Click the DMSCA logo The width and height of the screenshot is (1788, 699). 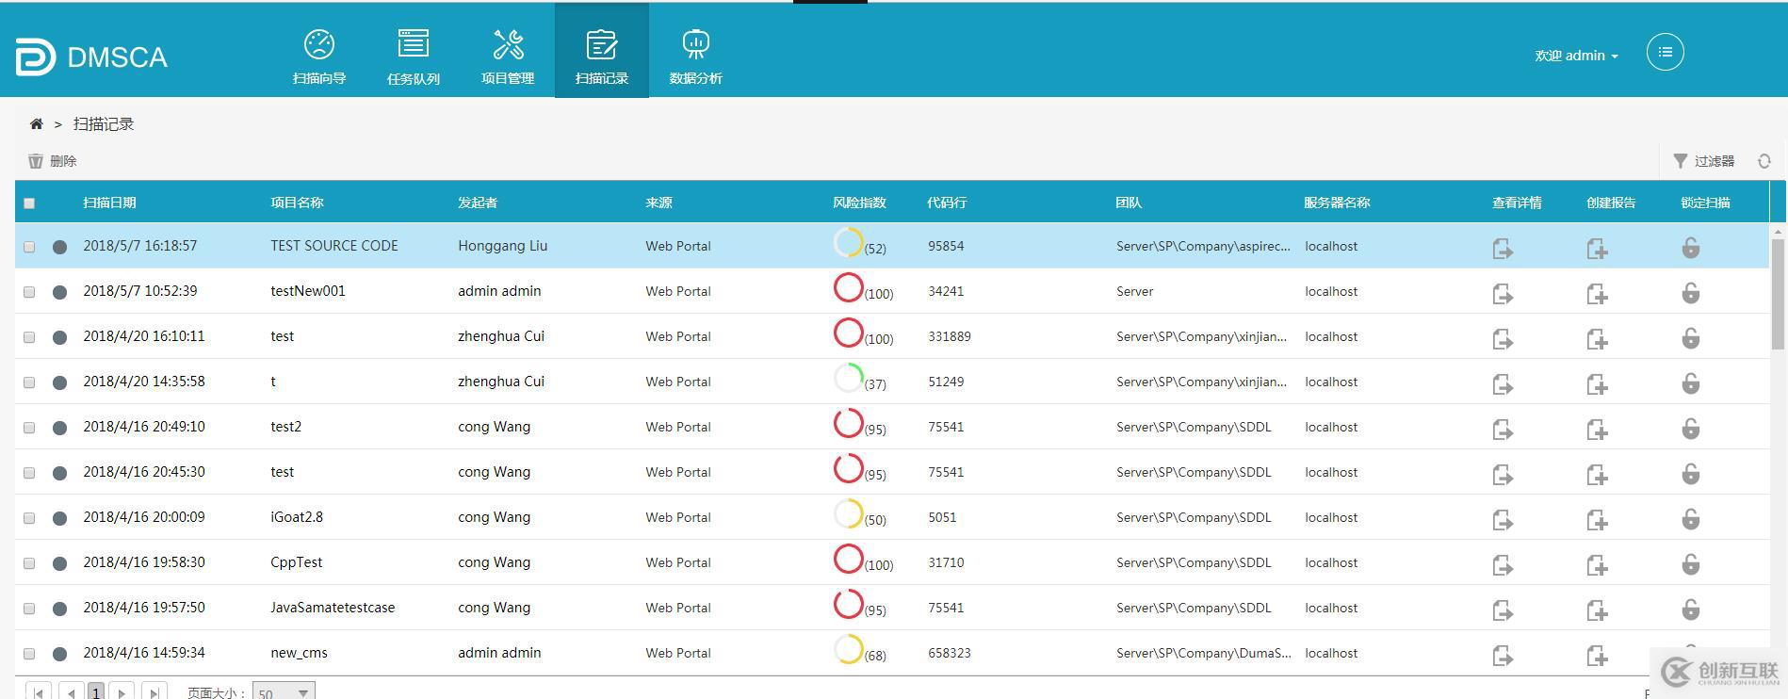pyautogui.click(x=91, y=57)
